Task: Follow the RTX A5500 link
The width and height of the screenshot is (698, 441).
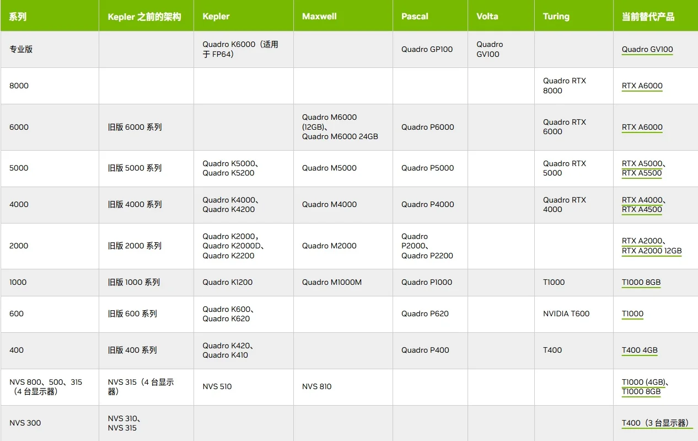Action: pos(642,173)
